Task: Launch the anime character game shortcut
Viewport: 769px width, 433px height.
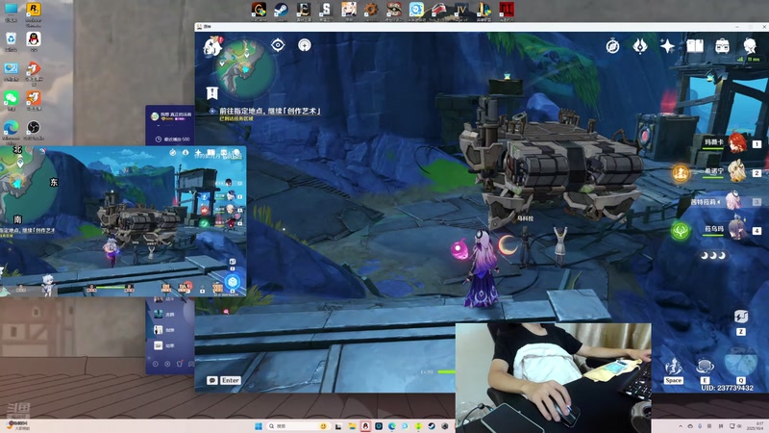Action: 349,10
